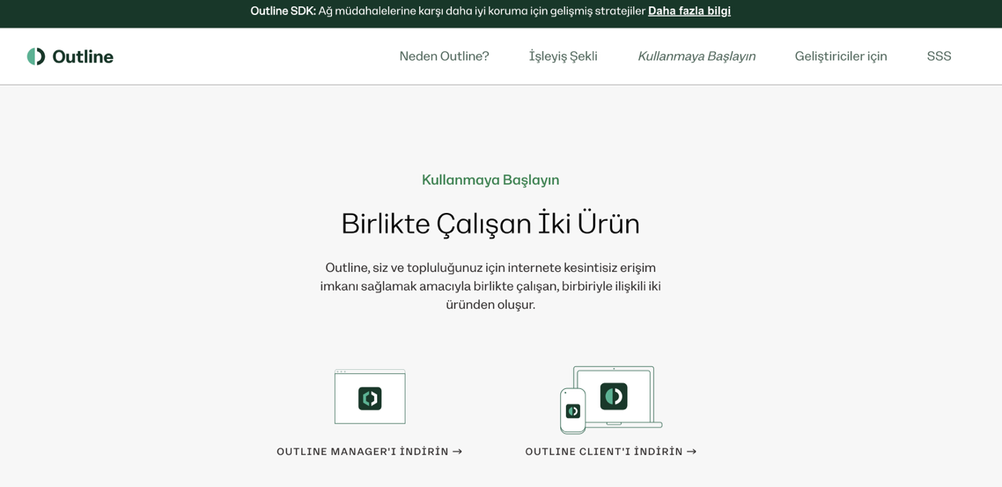
Task: Click "OUTLINE MANAGER'I İNDİRİN" download link
Action: tap(369, 452)
